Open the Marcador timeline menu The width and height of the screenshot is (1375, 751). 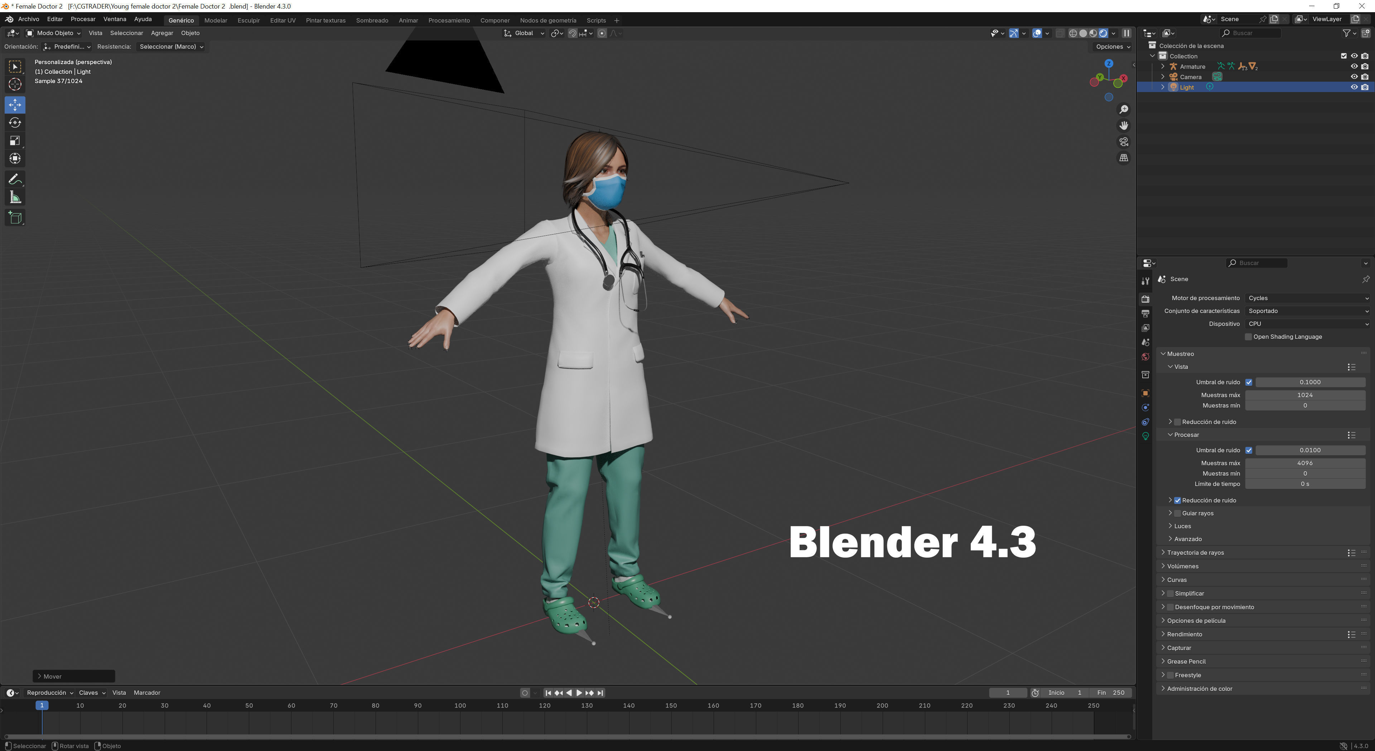(147, 693)
